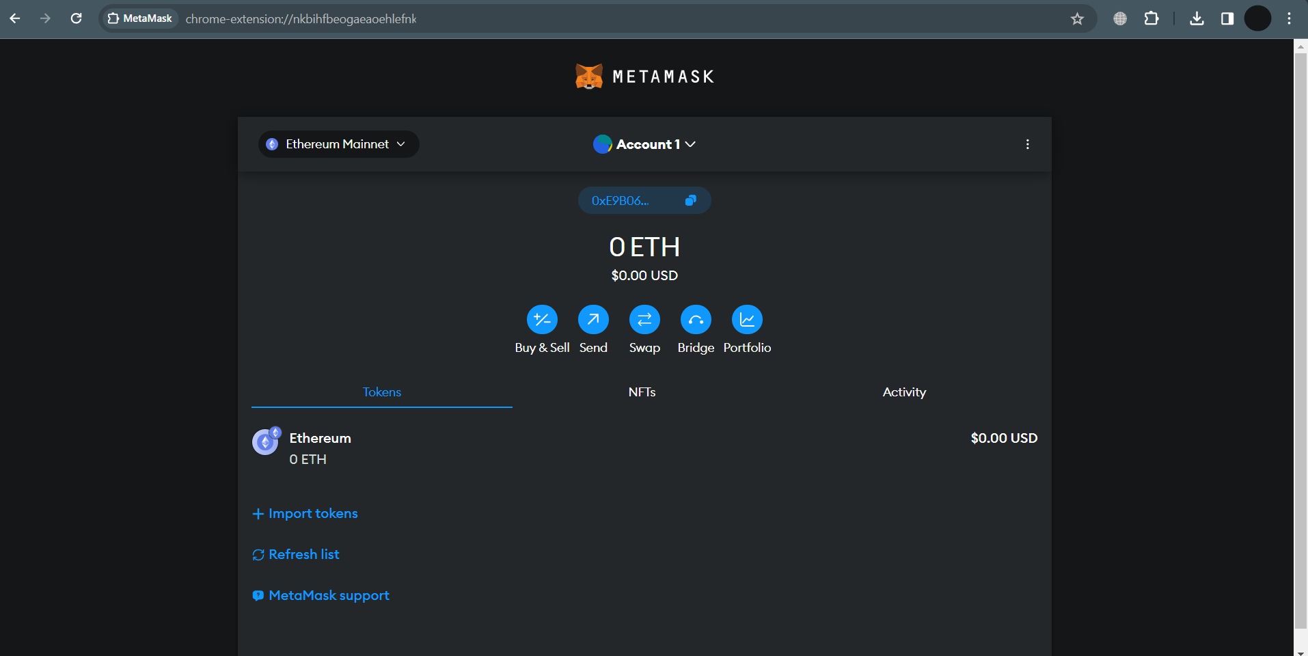Switch to the NFTs tab
The height and width of the screenshot is (656, 1308).
pyautogui.click(x=641, y=392)
